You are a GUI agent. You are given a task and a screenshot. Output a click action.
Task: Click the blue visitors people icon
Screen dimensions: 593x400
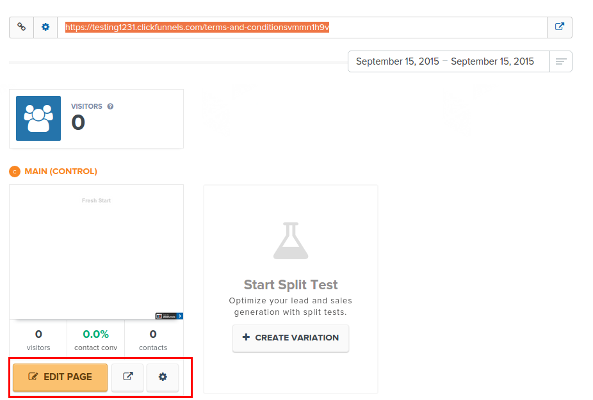click(38, 118)
